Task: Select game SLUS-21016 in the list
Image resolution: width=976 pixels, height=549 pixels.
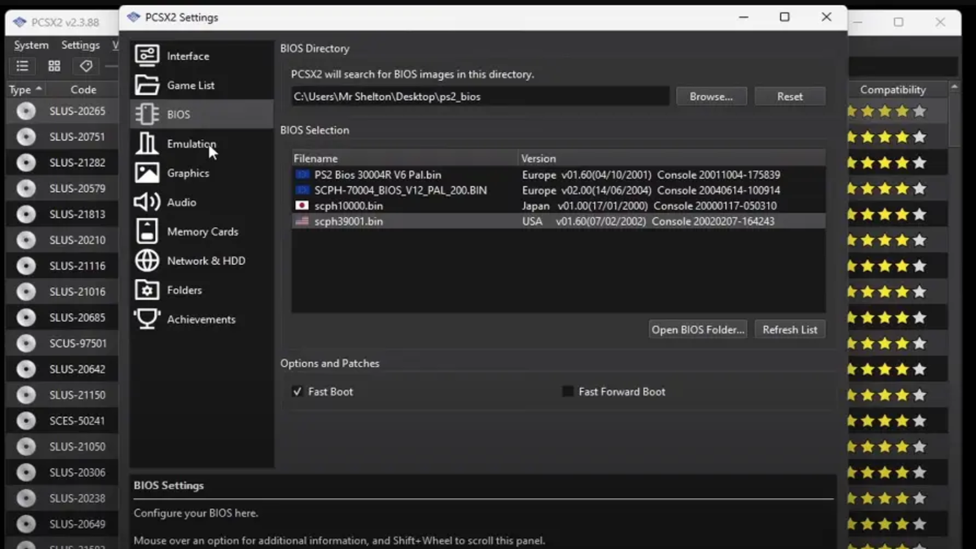Action: (x=77, y=292)
